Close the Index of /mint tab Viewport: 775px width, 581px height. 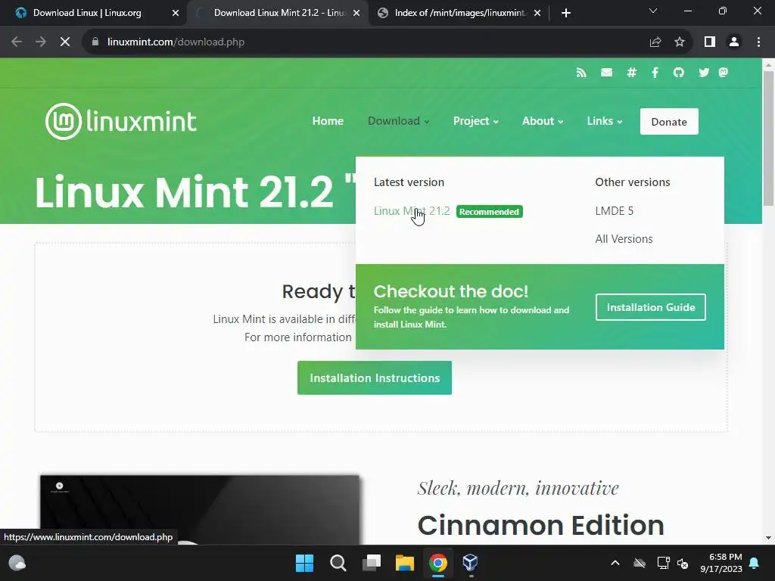pos(537,13)
